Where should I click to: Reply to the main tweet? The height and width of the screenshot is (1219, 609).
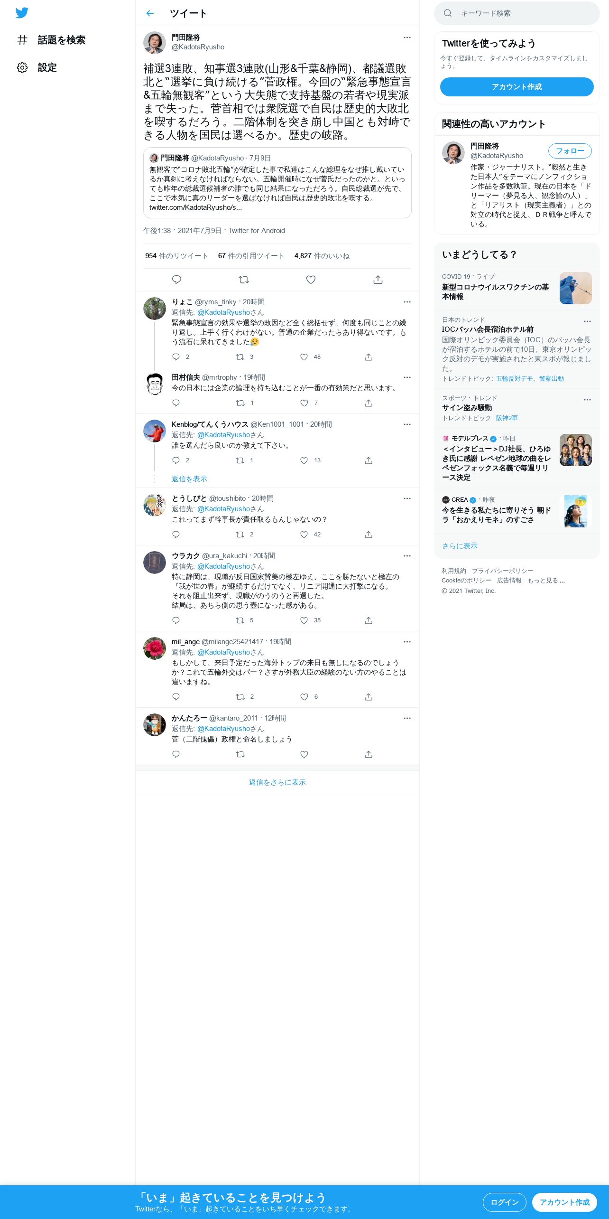pos(176,280)
